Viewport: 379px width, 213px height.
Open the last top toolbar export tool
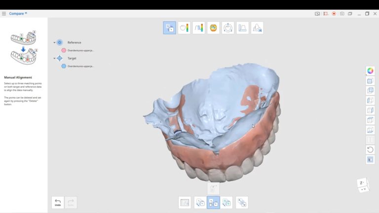pyautogui.click(x=257, y=28)
